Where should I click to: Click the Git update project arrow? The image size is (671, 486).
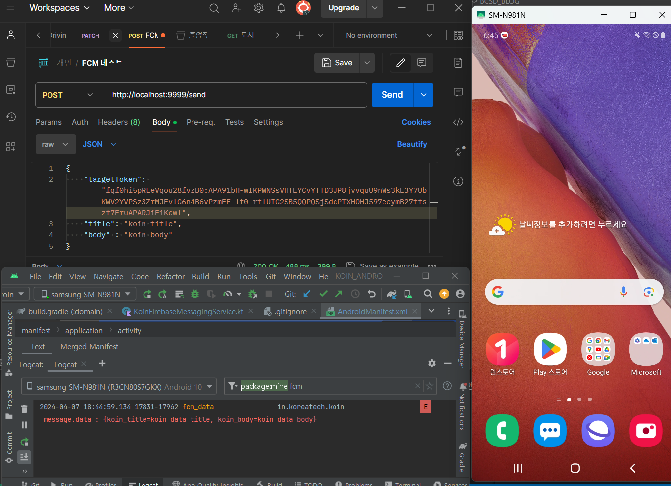click(307, 294)
